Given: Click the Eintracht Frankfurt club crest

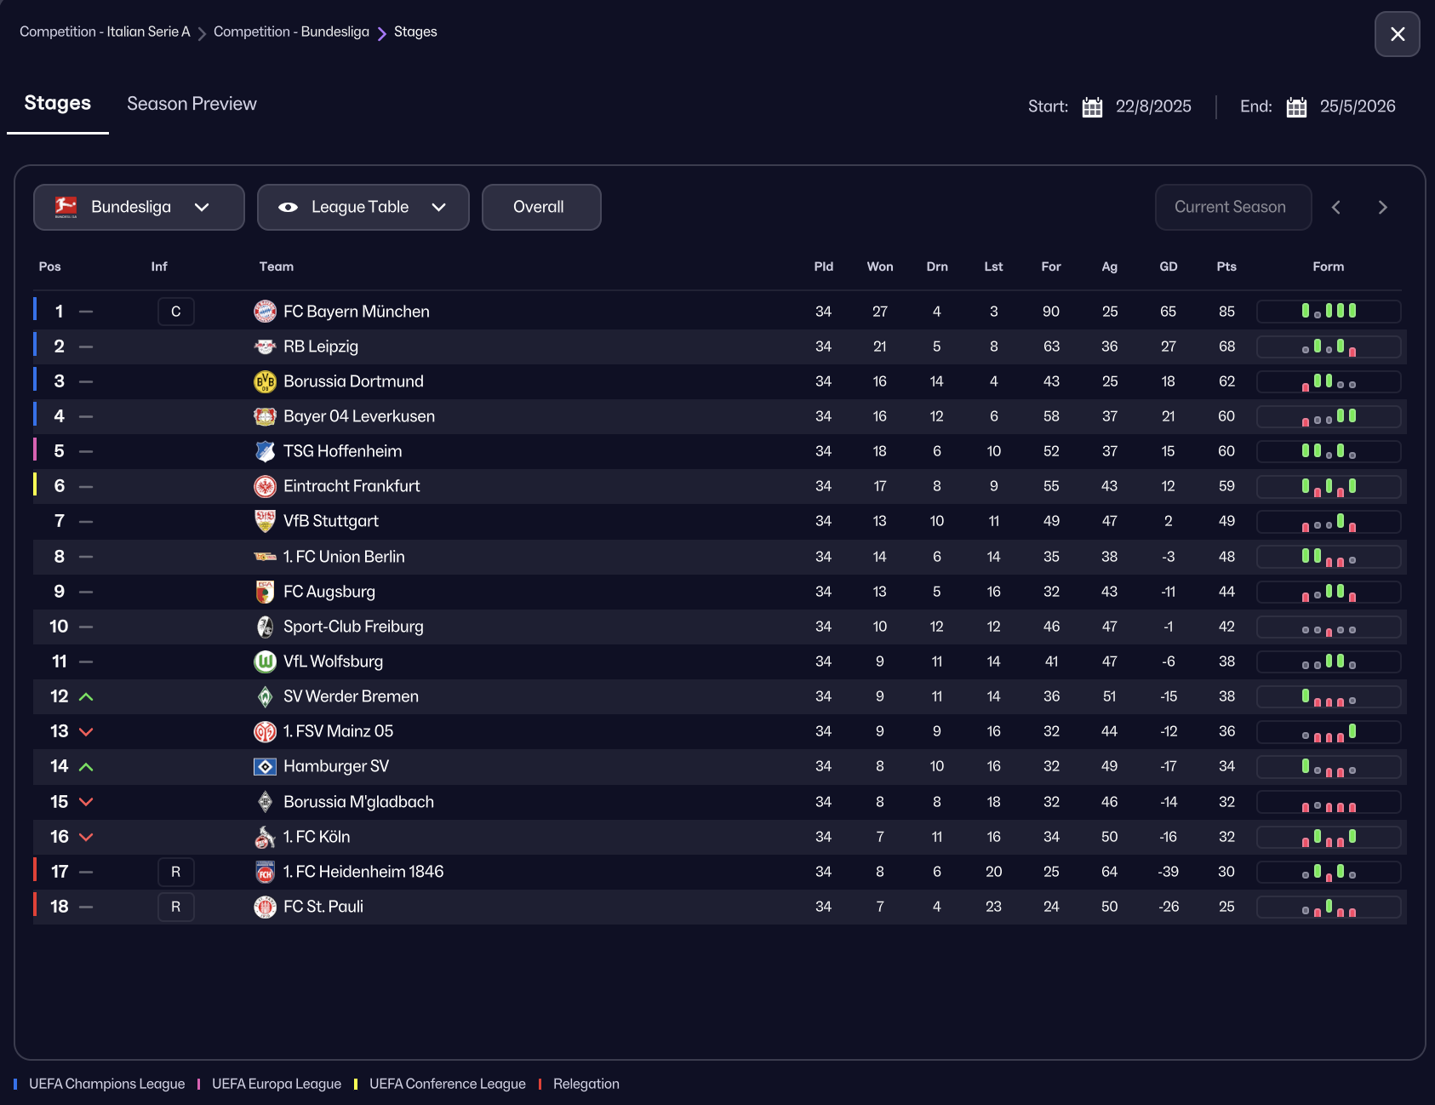Looking at the screenshot, I should pos(265,486).
